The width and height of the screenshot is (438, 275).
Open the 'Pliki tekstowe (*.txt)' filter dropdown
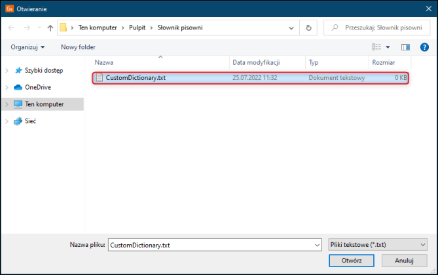click(378, 245)
